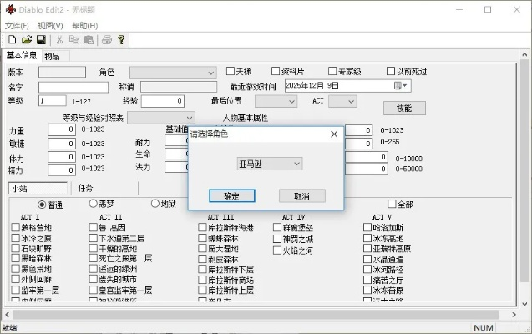Open the 文件(F) menu

coord(17,26)
